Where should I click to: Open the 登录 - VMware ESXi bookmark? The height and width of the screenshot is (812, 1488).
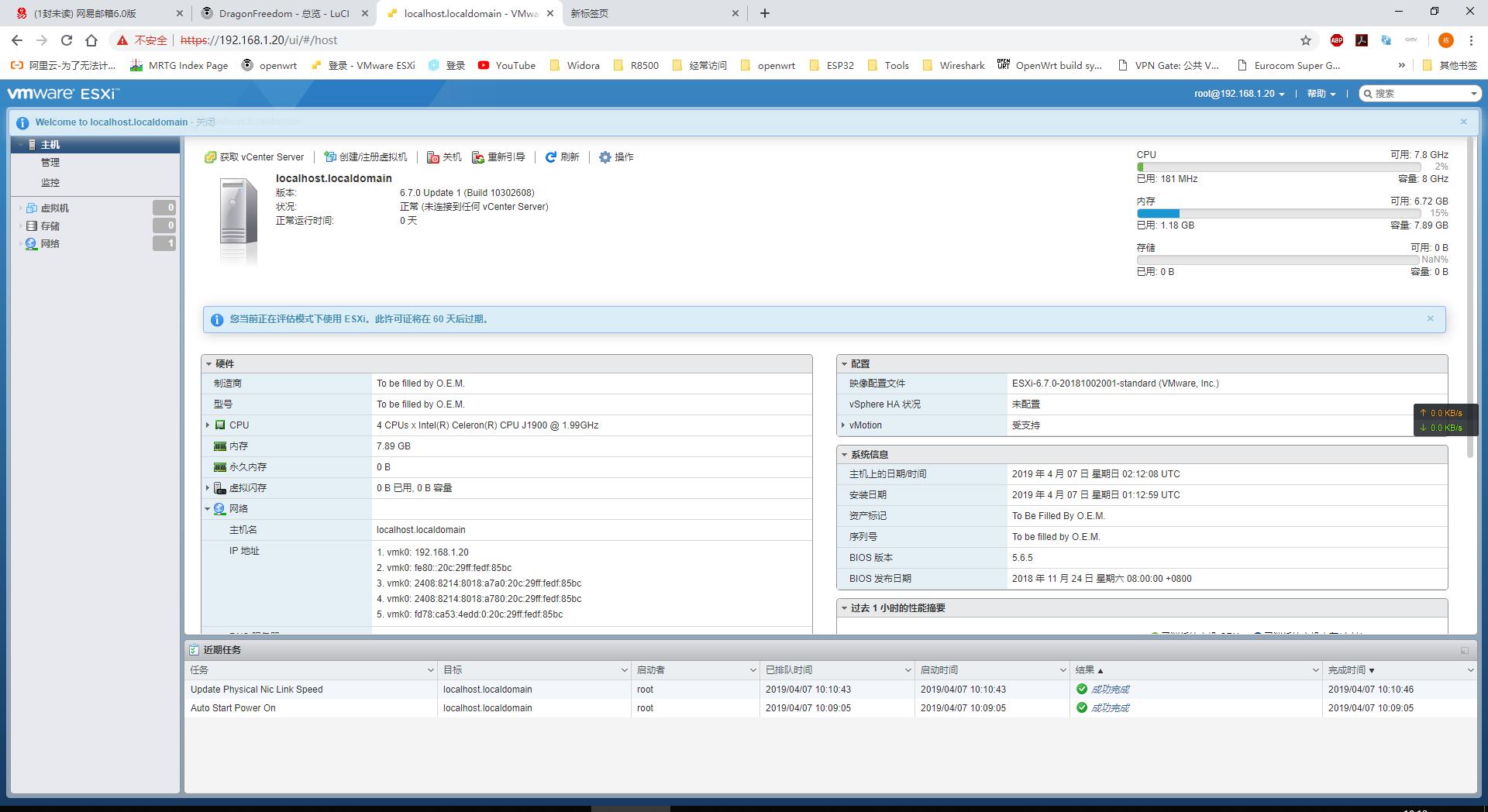pos(363,65)
